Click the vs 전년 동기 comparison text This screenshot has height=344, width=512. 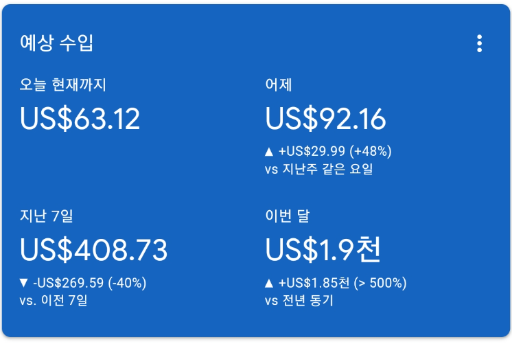point(299,300)
